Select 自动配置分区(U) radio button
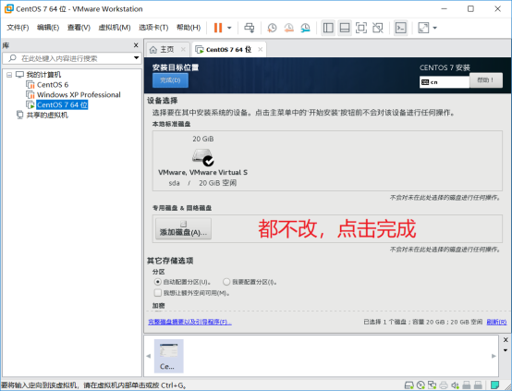 point(157,282)
